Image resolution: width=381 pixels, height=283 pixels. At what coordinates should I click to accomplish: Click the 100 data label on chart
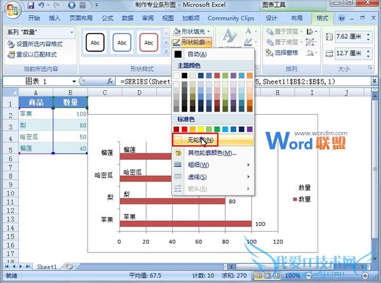coord(260,224)
